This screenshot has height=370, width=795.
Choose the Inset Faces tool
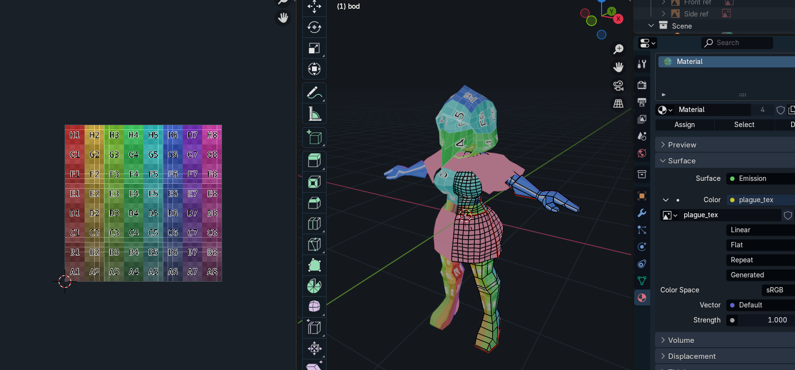tap(314, 182)
